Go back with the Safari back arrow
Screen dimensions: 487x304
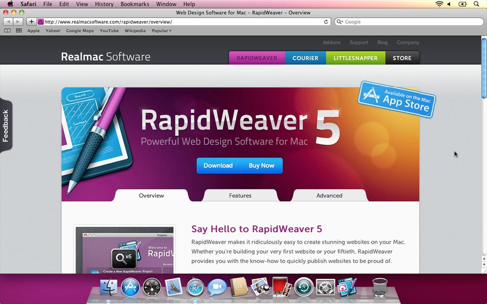pos(9,22)
